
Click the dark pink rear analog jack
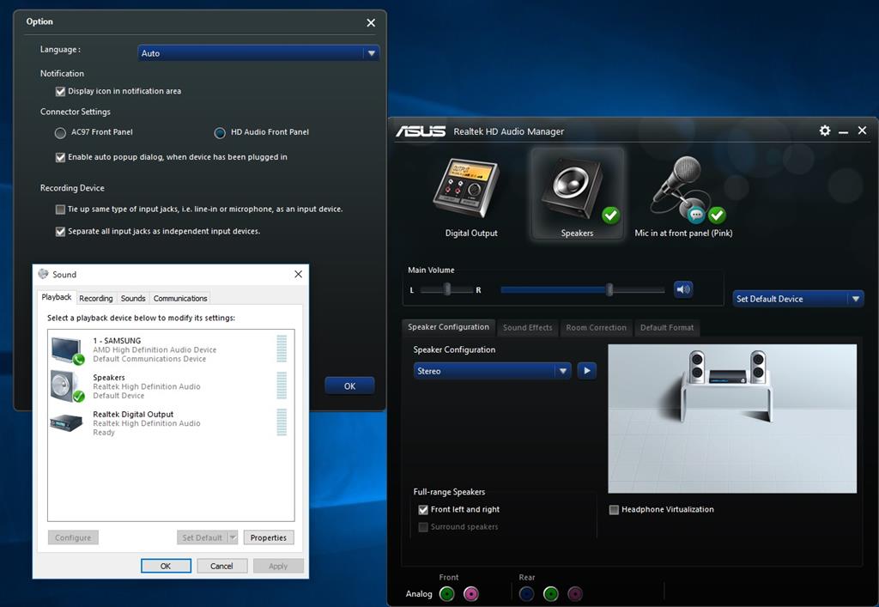575,593
